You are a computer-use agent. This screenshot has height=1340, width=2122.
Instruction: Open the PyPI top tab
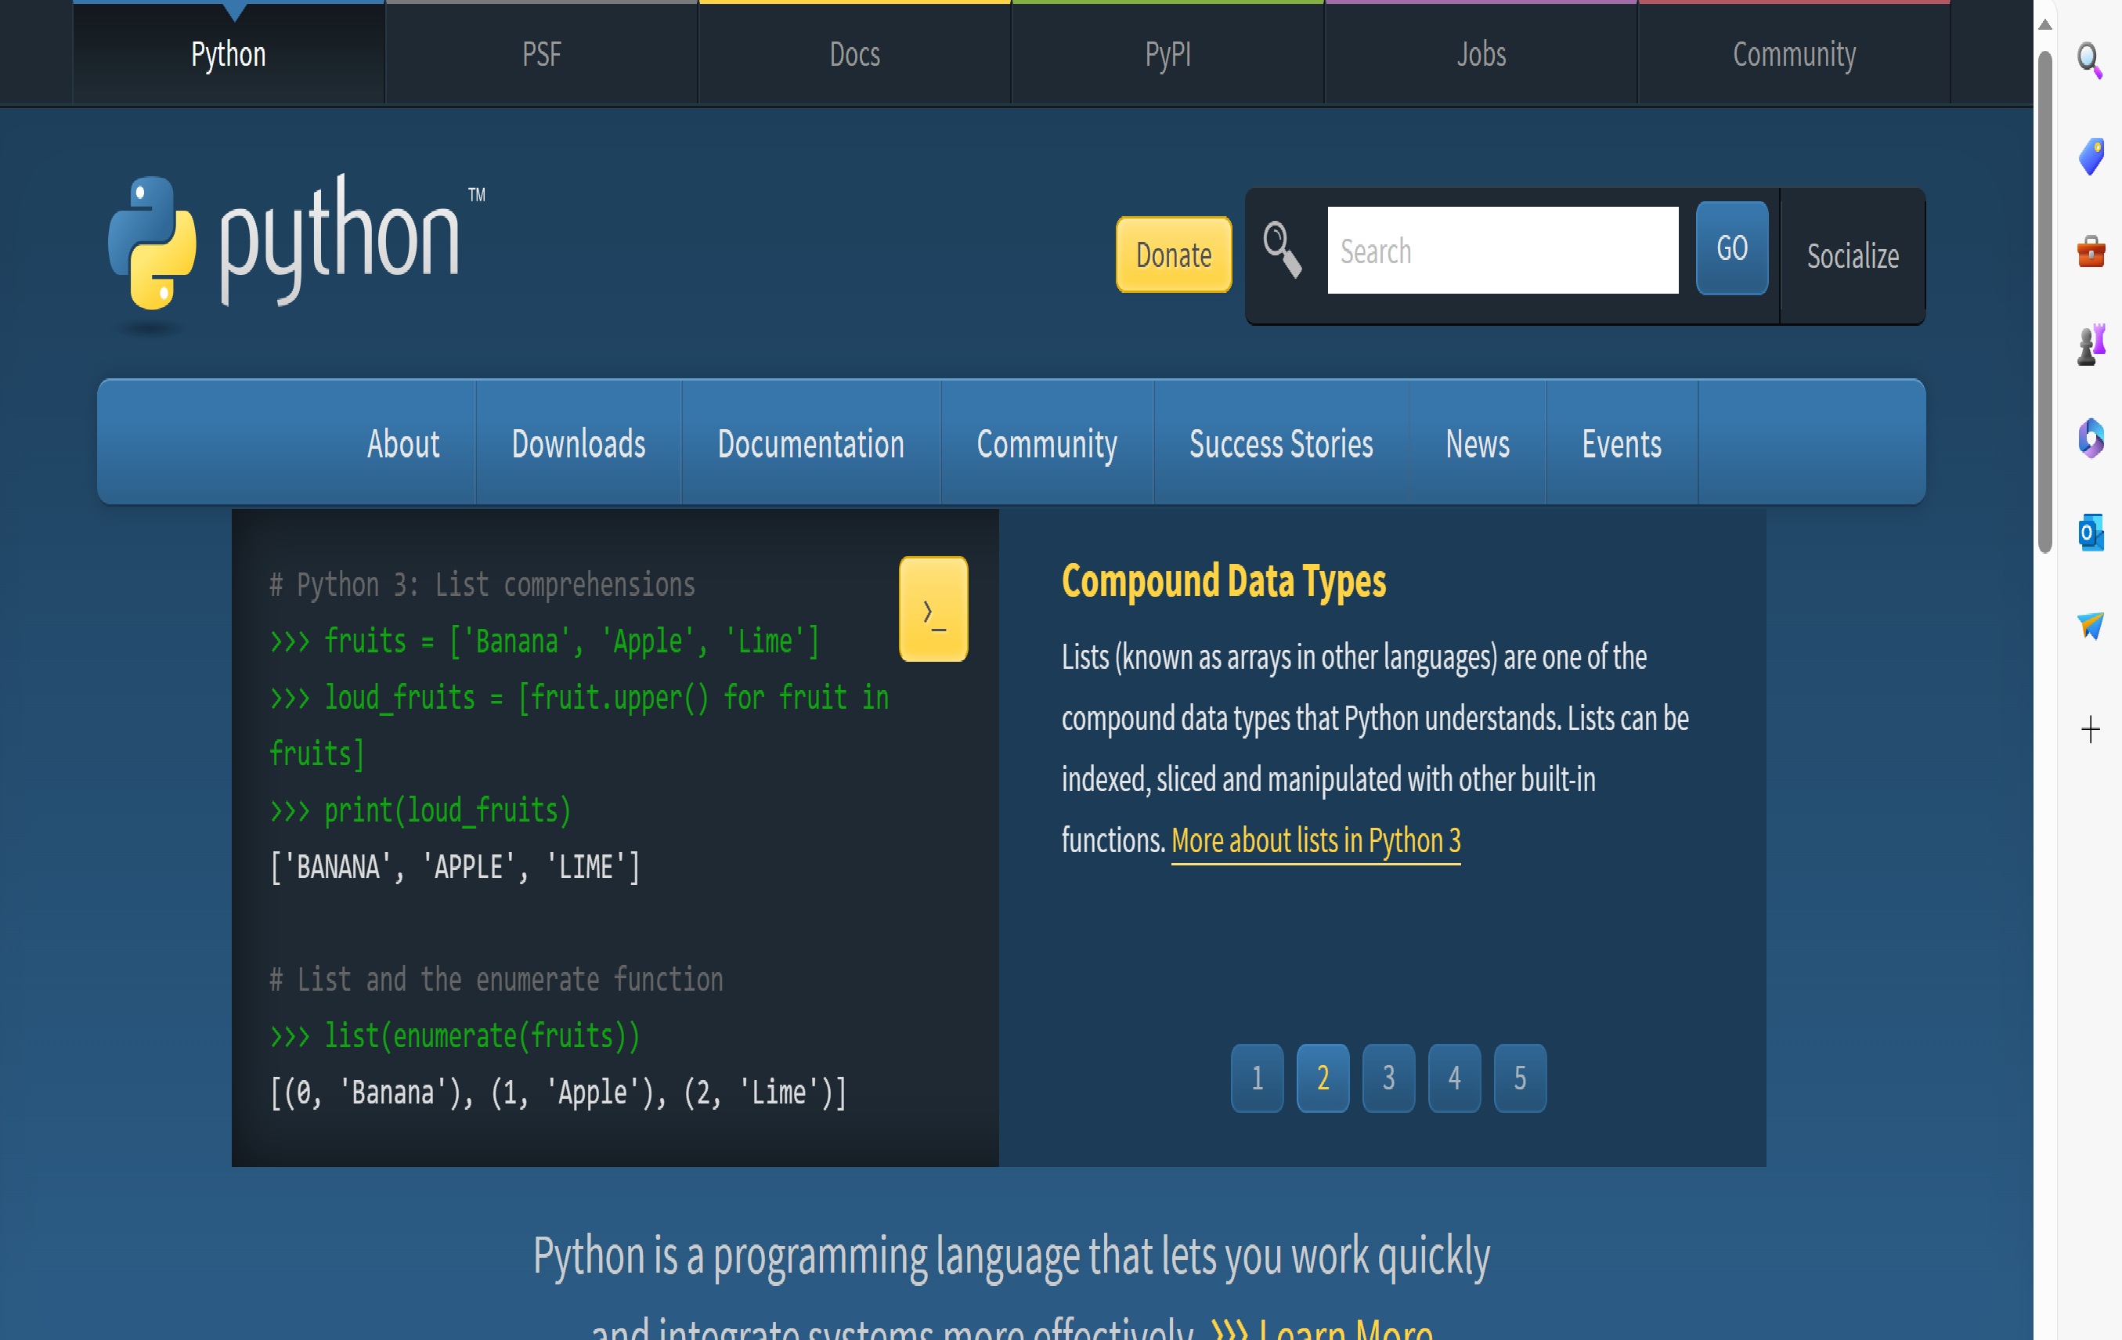point(1167,54)
